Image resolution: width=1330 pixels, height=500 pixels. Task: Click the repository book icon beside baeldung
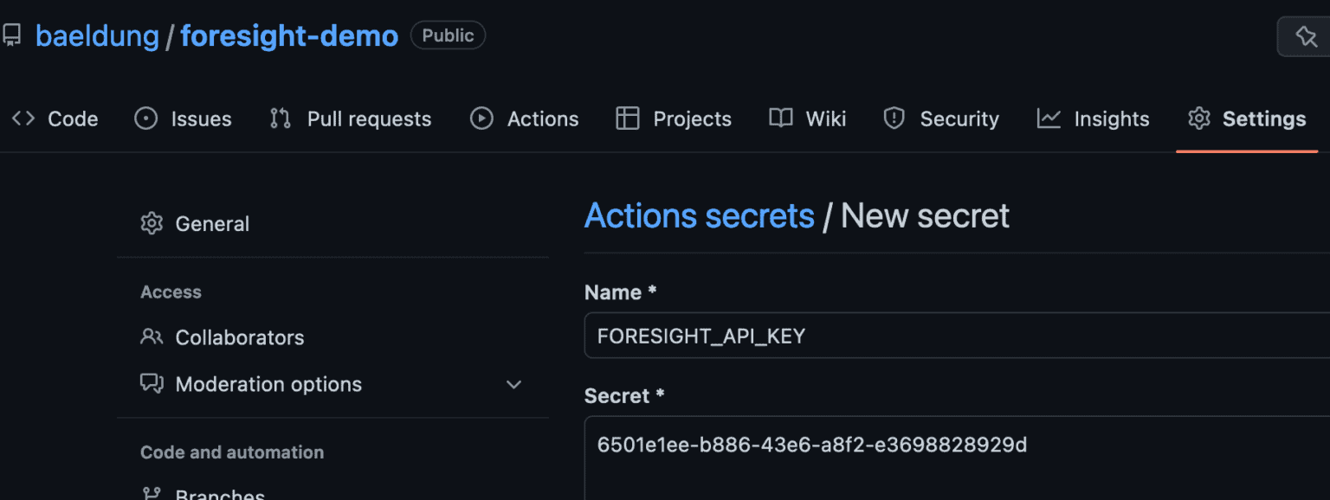(x=12, y=35)
